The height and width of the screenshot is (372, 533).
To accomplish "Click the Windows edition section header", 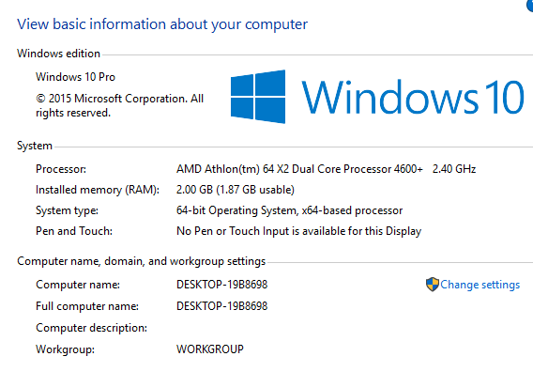I will pyautogui.click(x=58, y=54).
